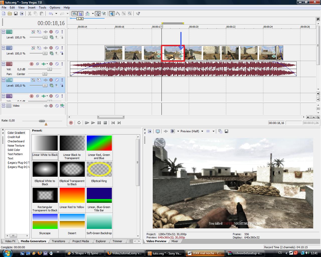Adjust track 2 Level slider handle
321x257 pixels.
(x=45, y=53)
